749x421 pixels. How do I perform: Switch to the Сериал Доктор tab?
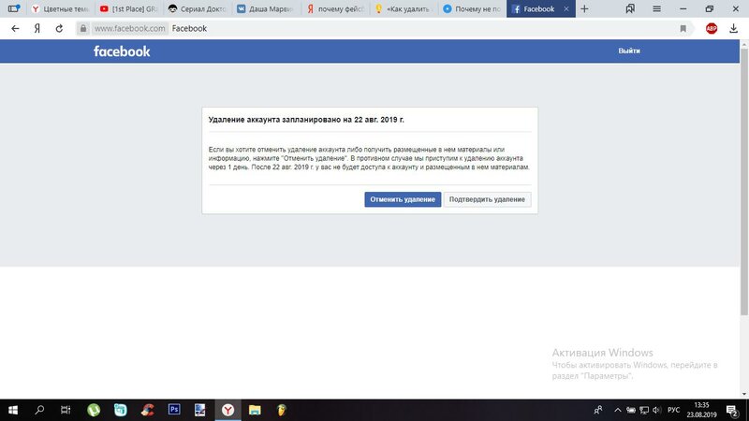(198, 8)
